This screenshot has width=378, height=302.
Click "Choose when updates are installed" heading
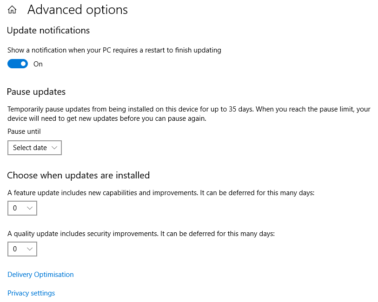pyautogui.click(x=79, y=175)
